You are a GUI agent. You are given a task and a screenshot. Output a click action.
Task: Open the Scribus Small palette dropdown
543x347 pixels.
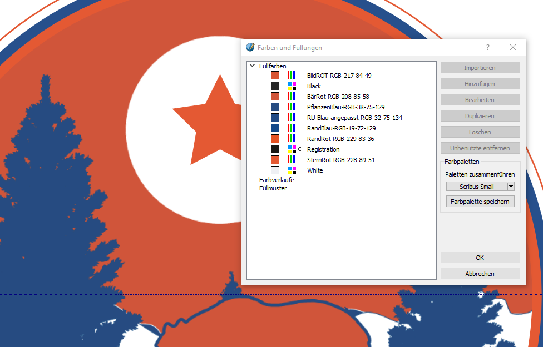coord(511,187)
